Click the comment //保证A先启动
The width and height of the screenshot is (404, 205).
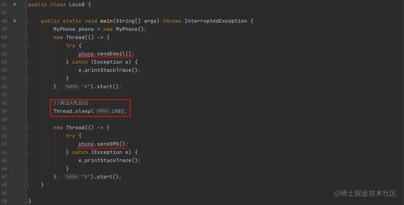click(71, 103)
